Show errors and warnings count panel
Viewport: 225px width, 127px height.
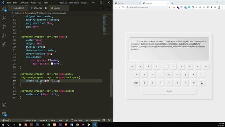pos(7,120)
